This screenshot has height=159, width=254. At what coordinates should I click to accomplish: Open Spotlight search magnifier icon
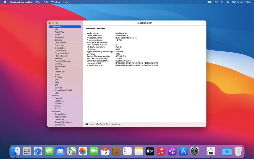222,2
